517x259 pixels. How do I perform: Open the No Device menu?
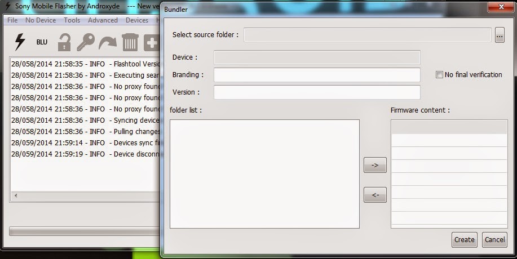pos(41,20)
